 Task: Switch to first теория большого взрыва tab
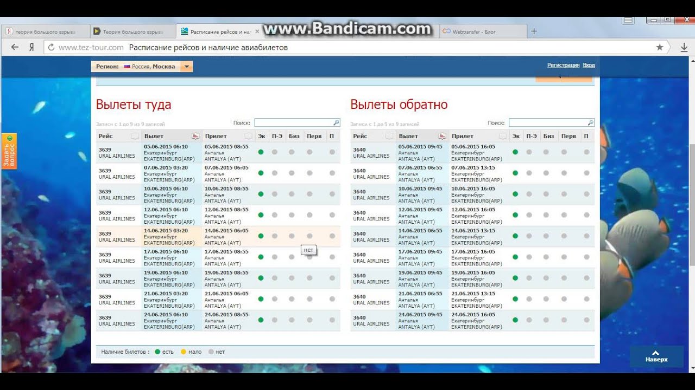tap(45, 31)
